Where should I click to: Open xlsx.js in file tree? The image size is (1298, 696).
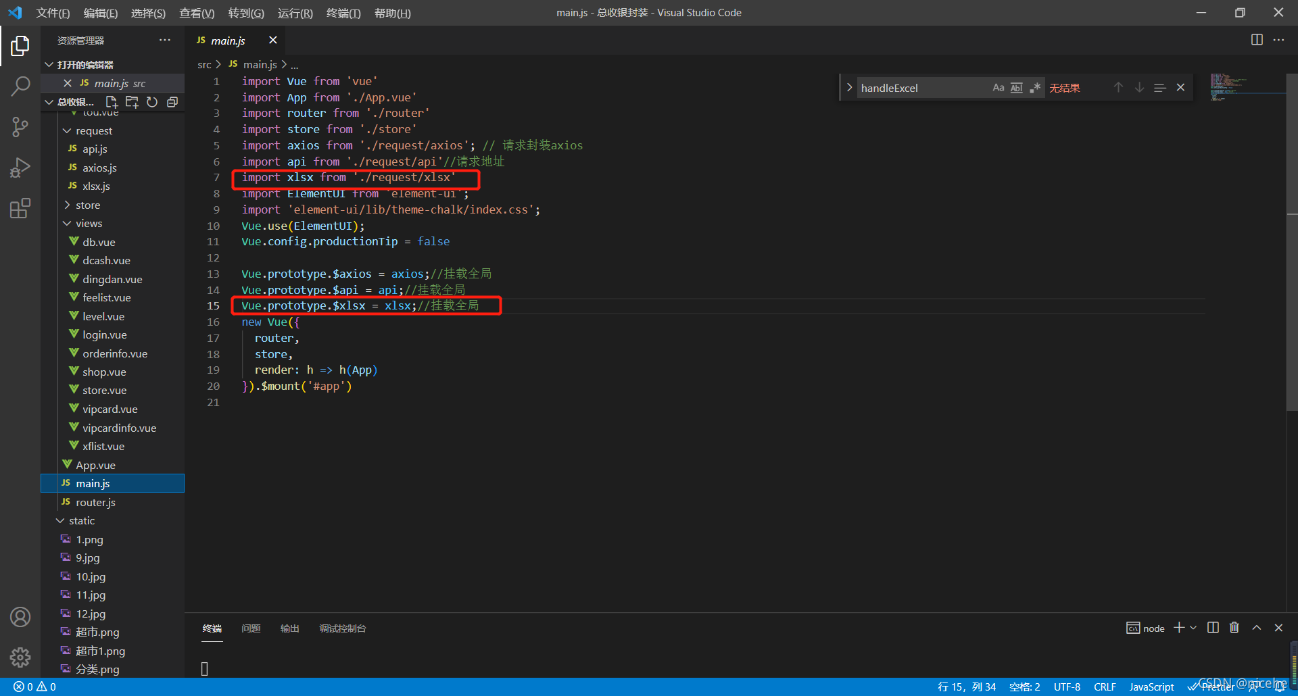click(96, 186)
